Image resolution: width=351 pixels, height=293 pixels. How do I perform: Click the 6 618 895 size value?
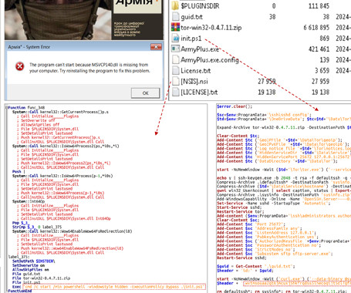(x=316, y=28)
